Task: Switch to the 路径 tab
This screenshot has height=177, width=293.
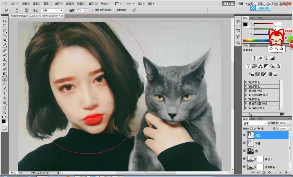Action: [260, 119]
